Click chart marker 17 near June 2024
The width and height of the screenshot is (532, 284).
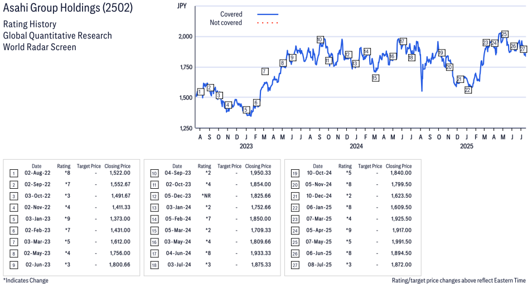(x=403, y=41)
